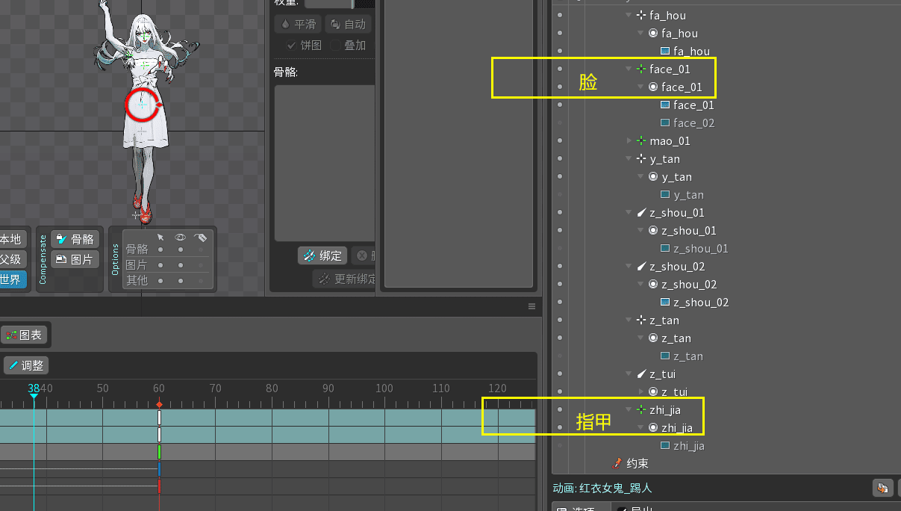The height and width of the screenshot is (511, 901).
Task: Collapse the face_01 bone node
Action: click(x=629, y=69)
